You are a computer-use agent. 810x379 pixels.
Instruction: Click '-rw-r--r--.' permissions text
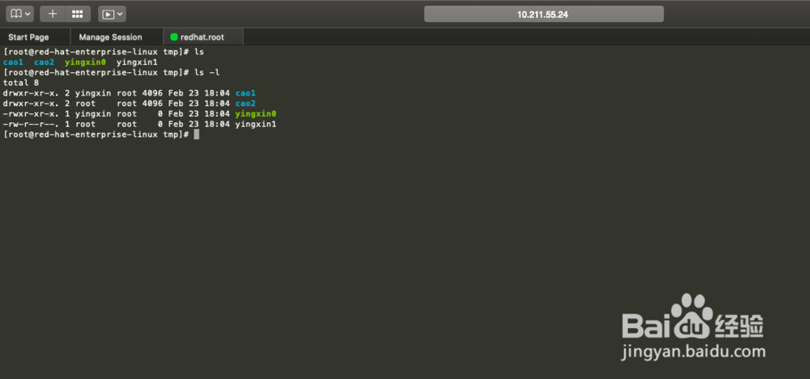[x=32, y=125]
